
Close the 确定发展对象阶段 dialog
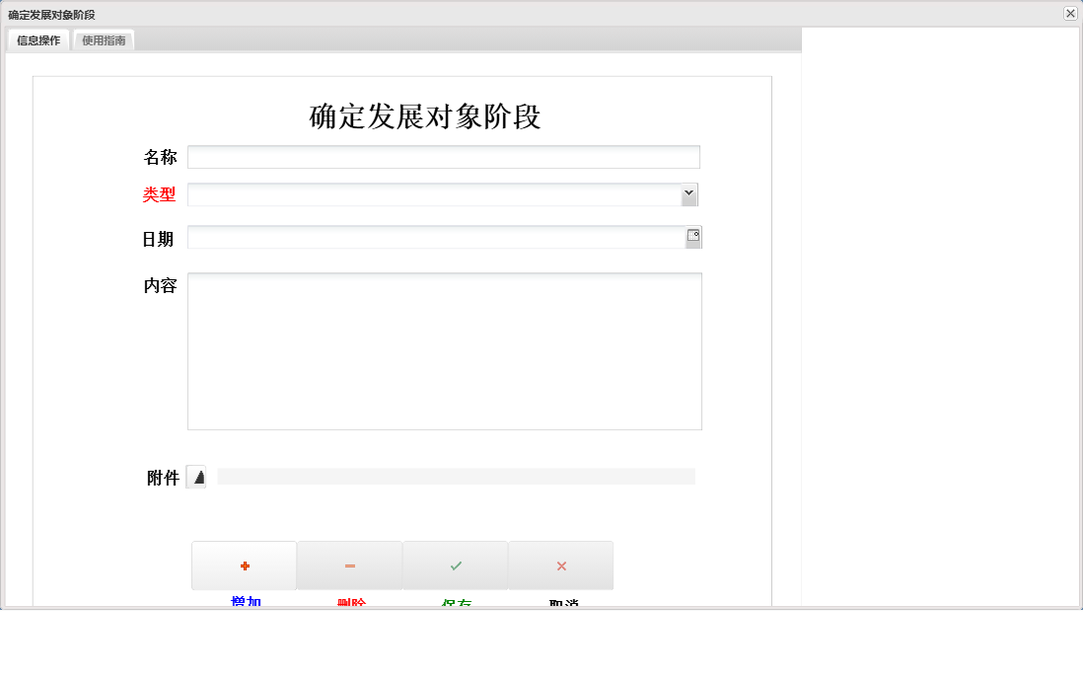(1069, 14)
